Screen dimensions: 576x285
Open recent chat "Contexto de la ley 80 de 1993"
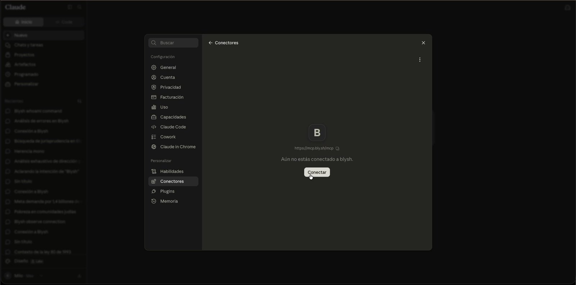point(44,252)
